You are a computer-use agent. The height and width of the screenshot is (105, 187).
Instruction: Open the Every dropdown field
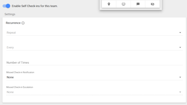coord(94,47)
